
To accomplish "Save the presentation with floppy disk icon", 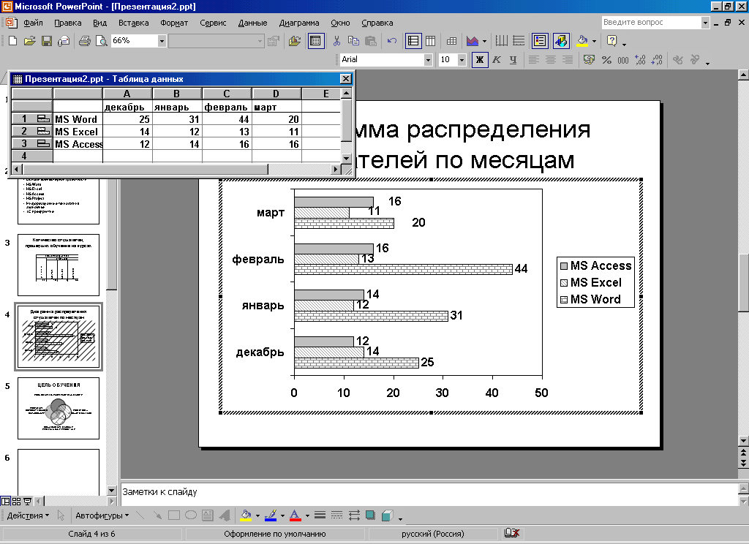I will (x=46, y=41).
